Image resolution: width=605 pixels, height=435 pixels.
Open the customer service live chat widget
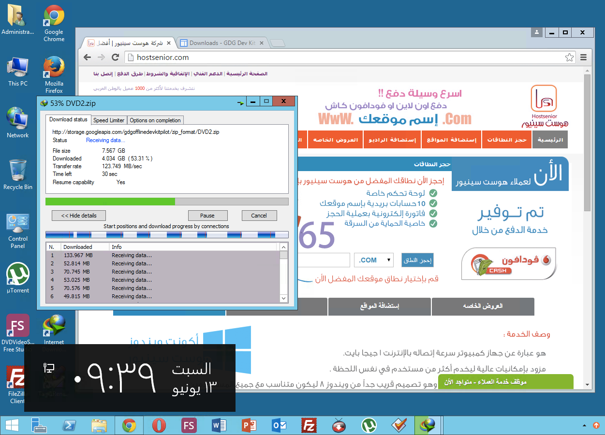(x=506, y=382)
